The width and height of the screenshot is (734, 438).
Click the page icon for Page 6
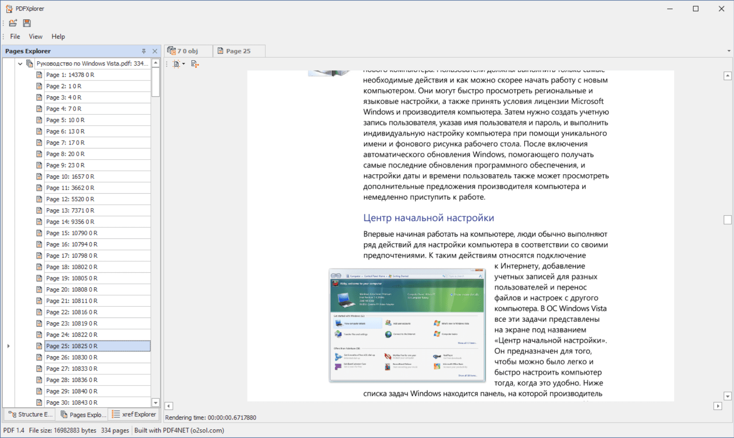tap(39, 131)
